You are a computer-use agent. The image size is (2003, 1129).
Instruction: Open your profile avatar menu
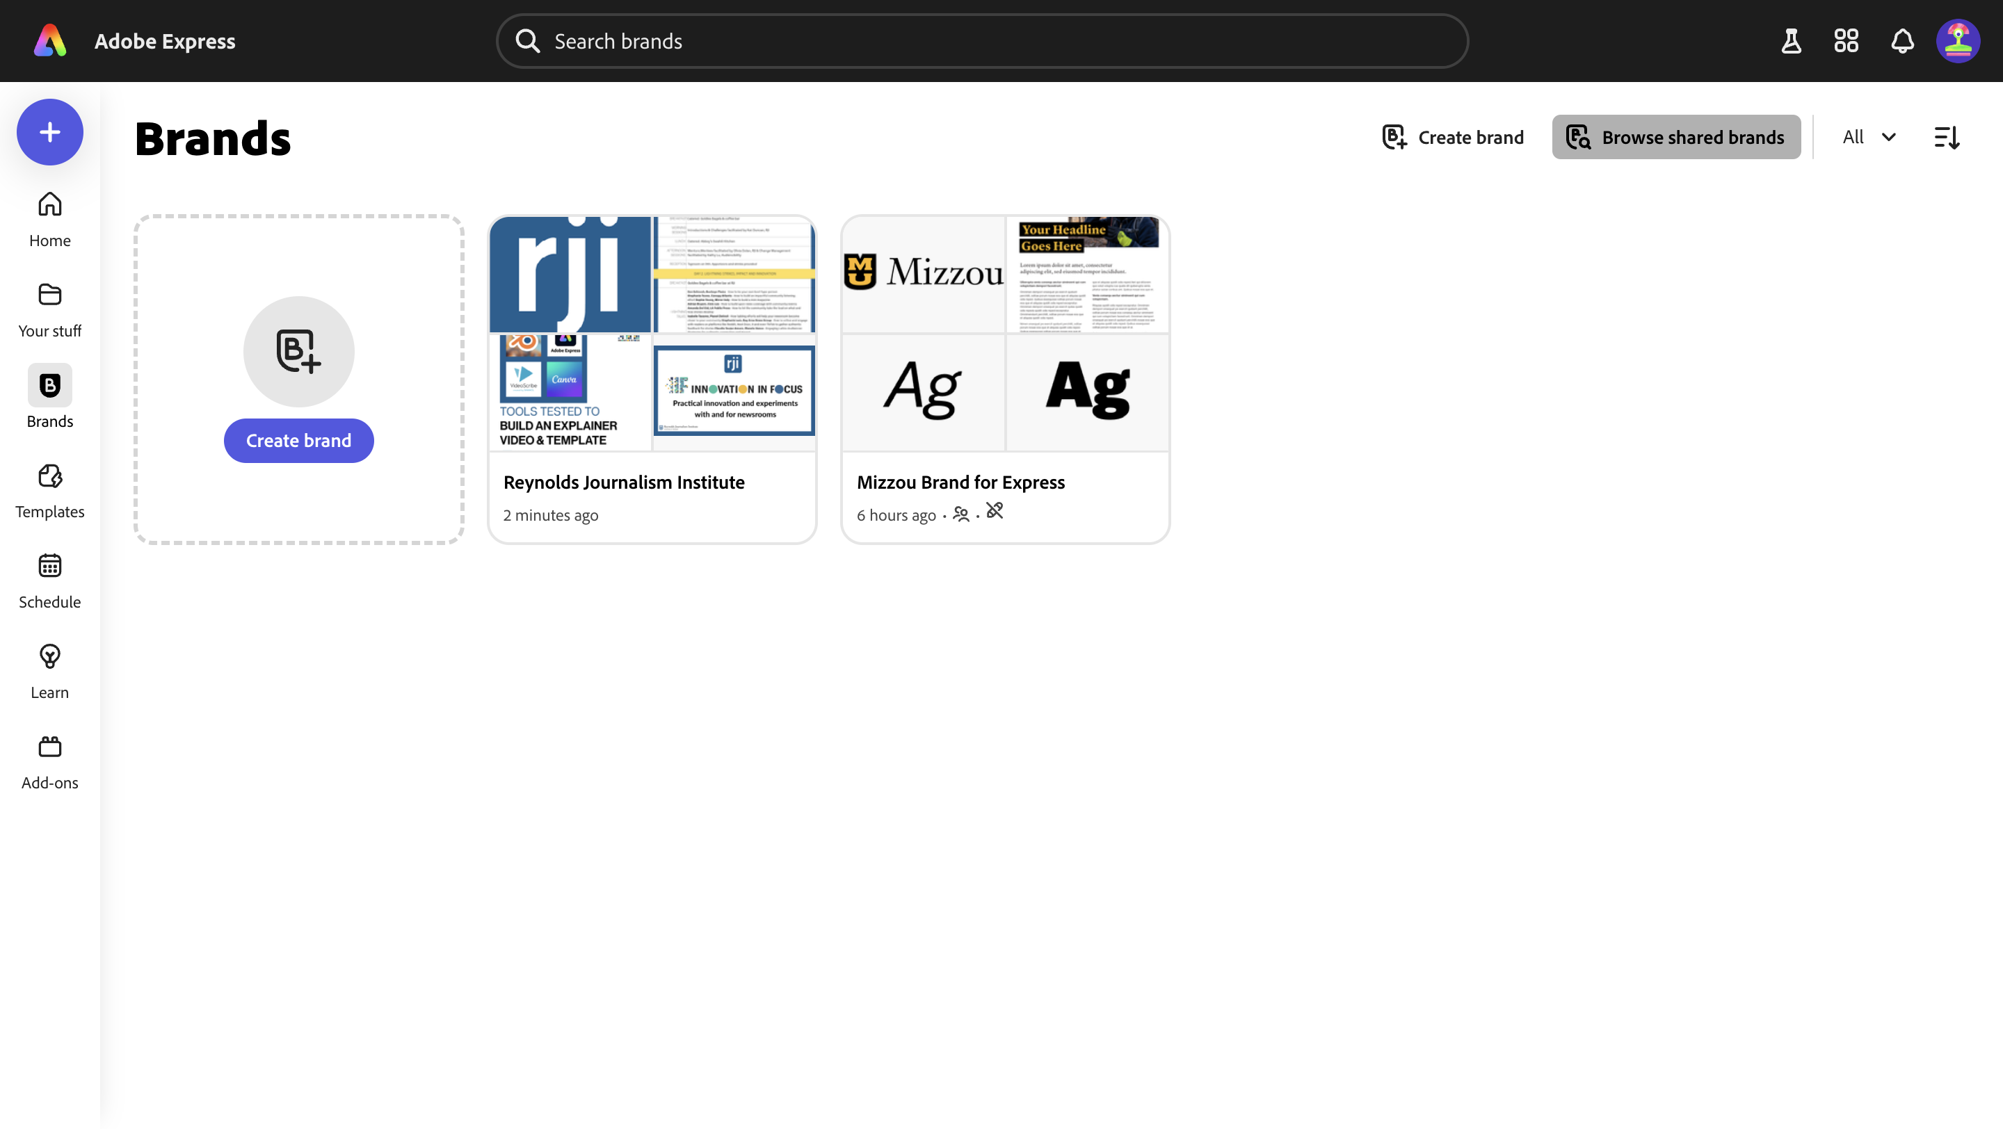point(1958,41)
